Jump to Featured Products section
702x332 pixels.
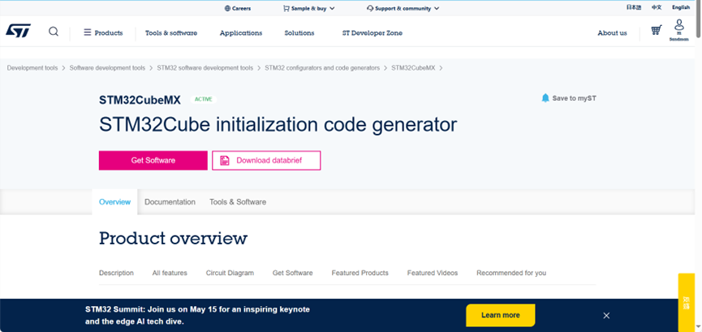point(360,273)
